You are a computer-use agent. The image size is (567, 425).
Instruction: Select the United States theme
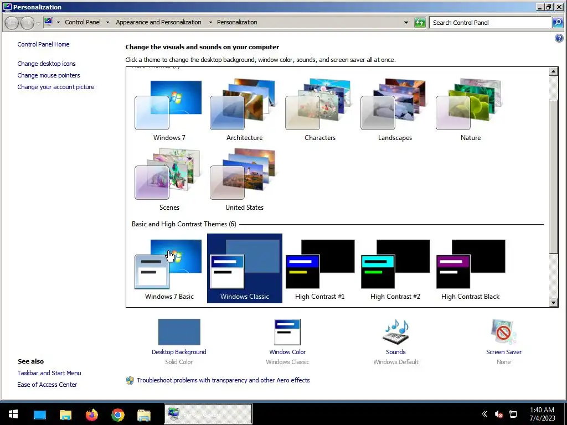(244, 180)
